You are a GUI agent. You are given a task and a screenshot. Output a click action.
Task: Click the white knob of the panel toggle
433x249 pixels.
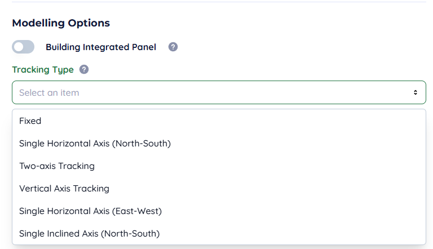click(x=19, y=47)
